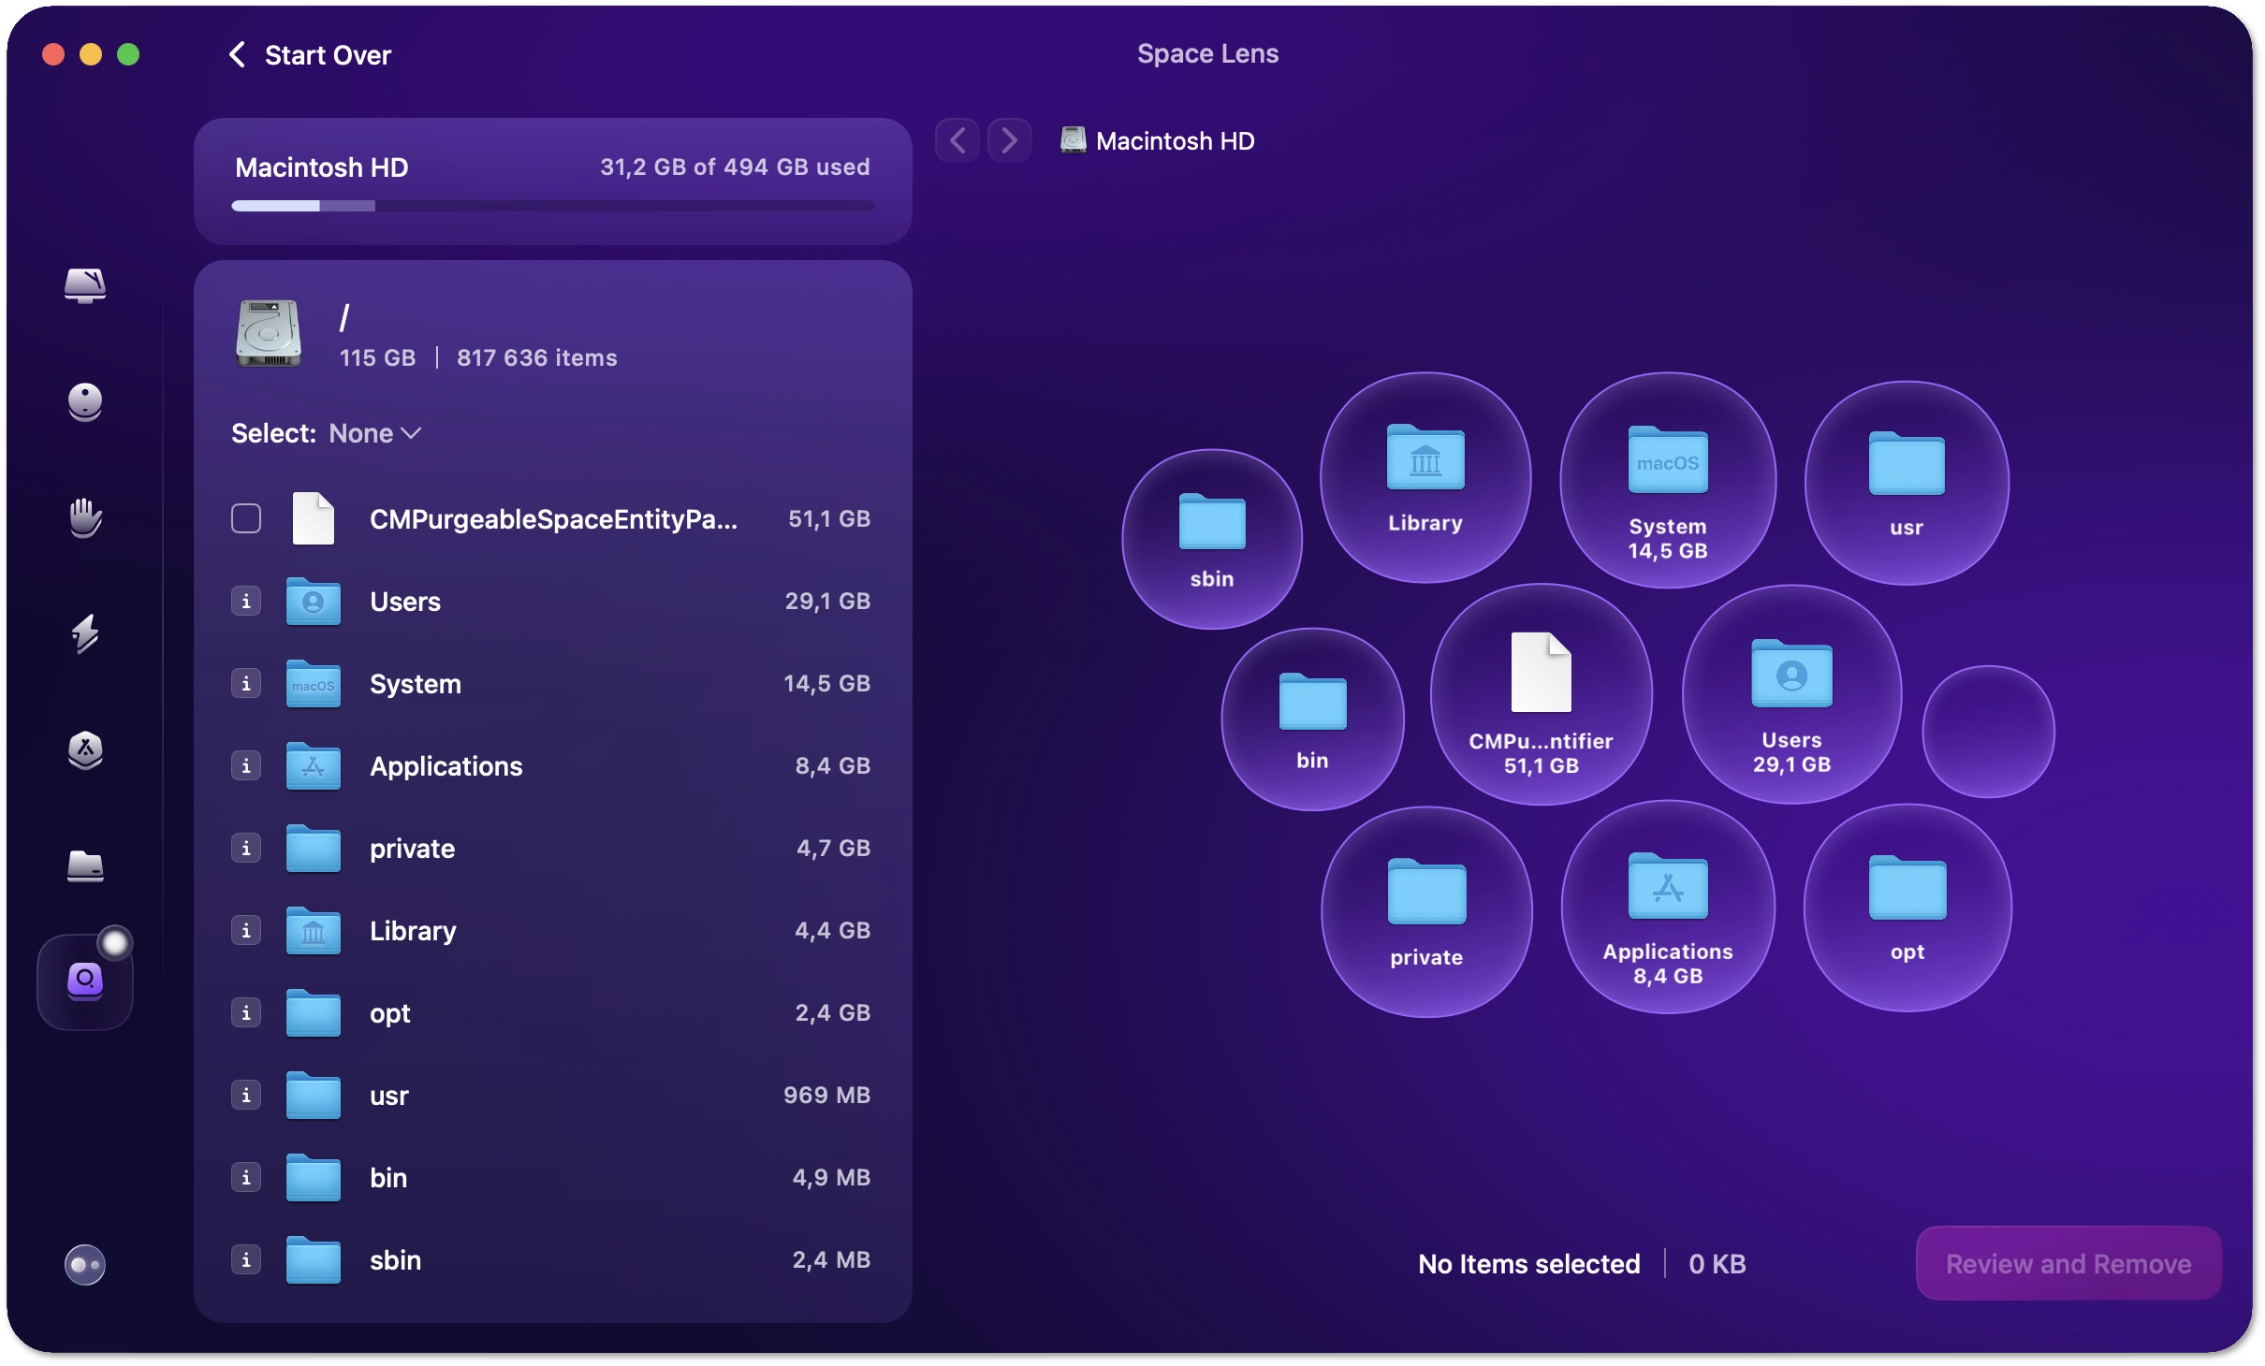
Task: Click the root disk drive icon
Action: click(269, 334)
